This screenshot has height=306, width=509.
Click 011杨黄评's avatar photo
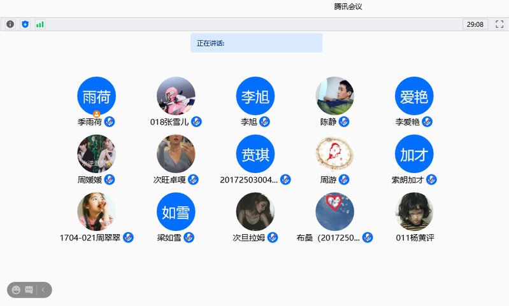pos(414,212)
